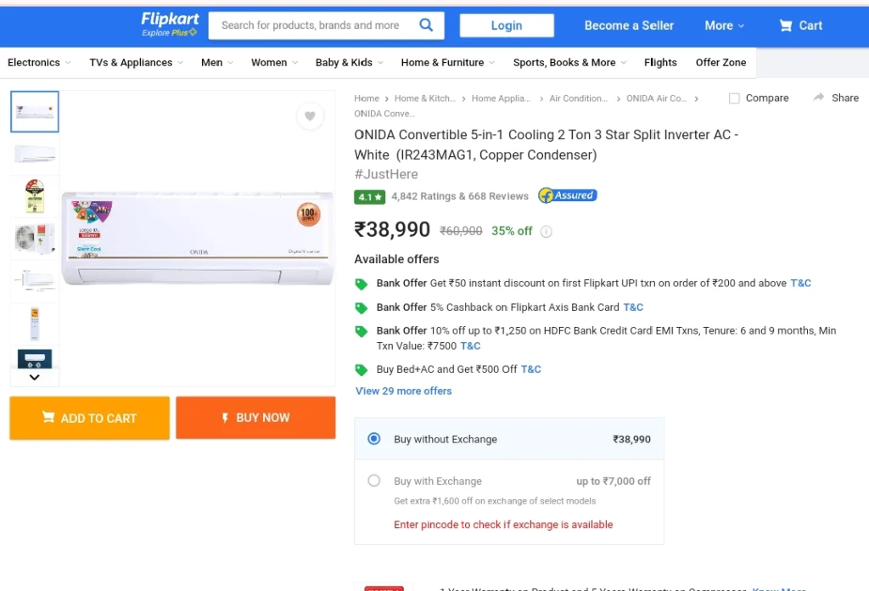
Task: Click the Share text label
Action: 844,98
